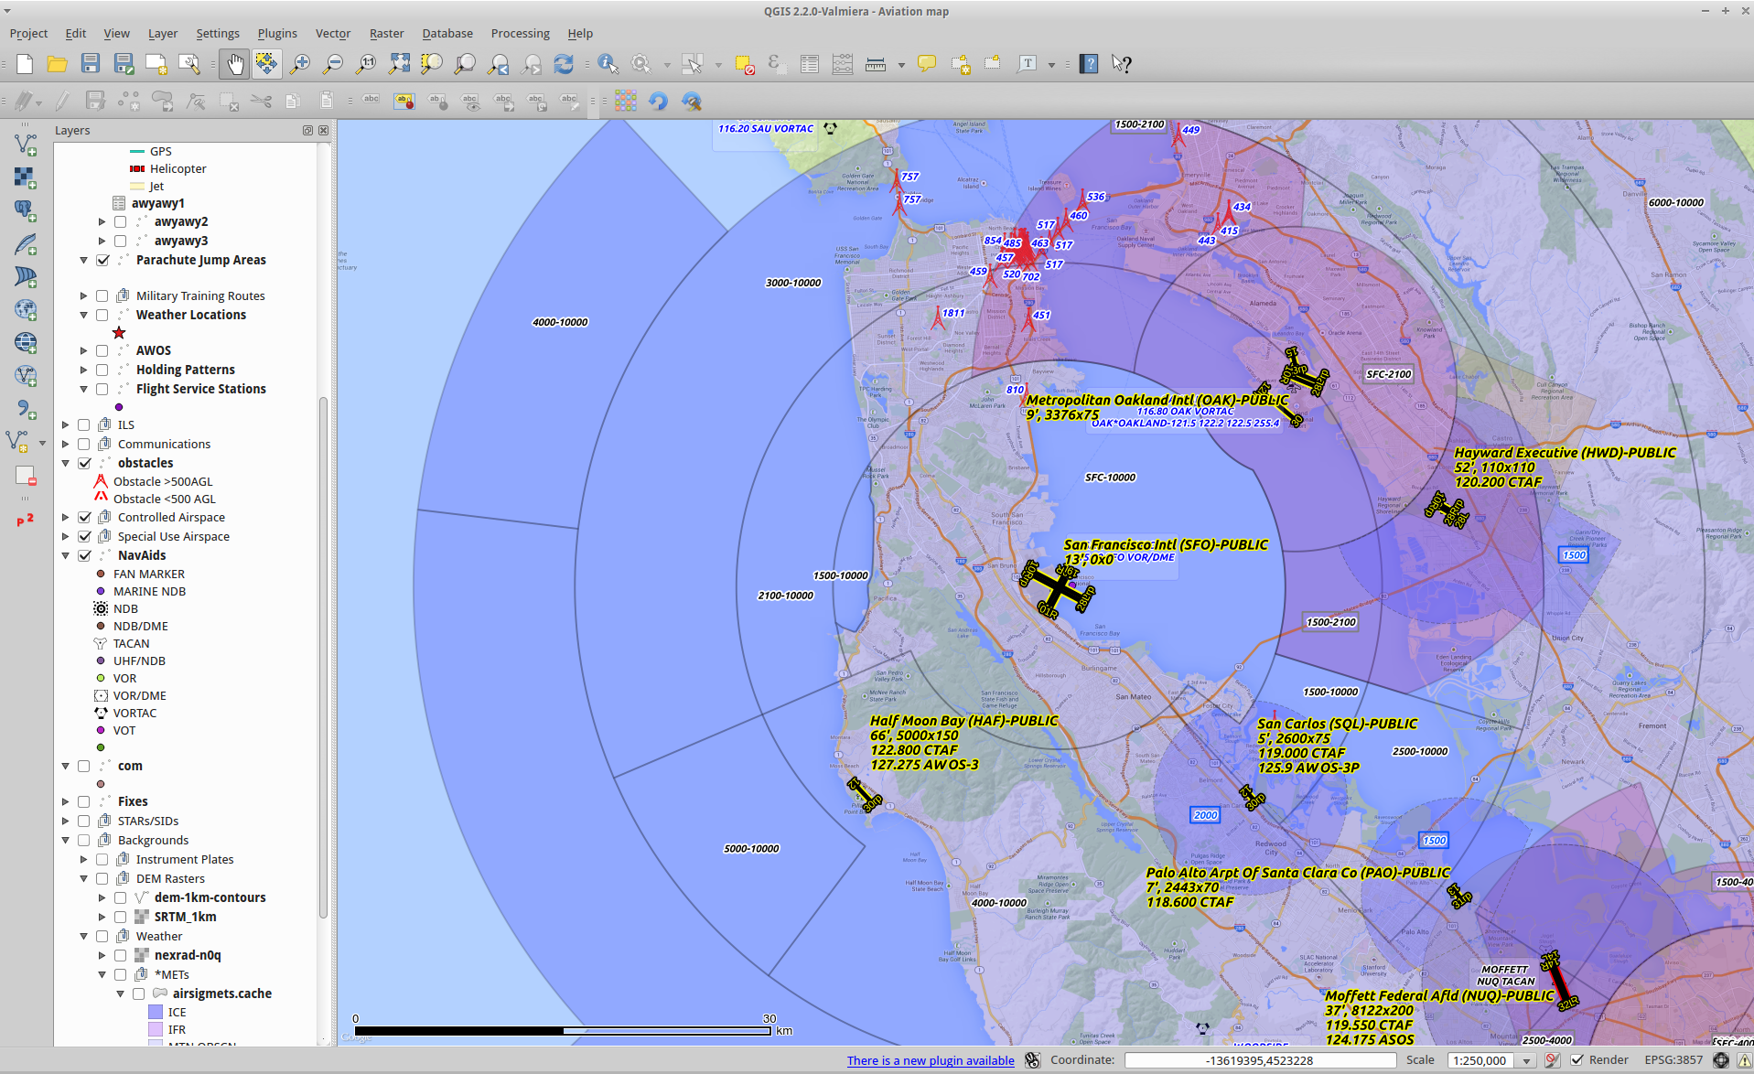Open the attribute table icon
The width and height of the screenshot is (1754, 1074).
pyautogui.click(x=809, y=64)
